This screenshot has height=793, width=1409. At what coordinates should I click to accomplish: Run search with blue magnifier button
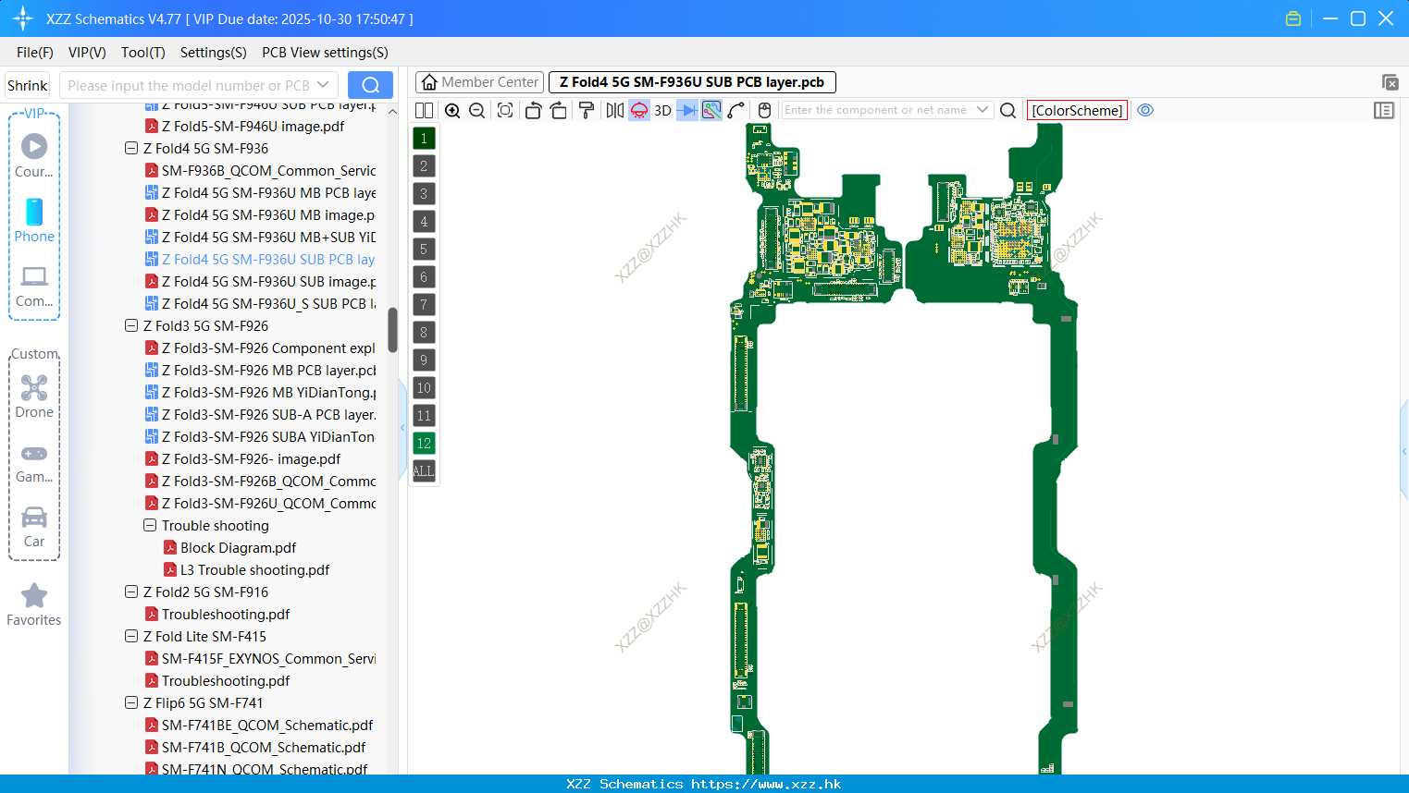point(370,85)
